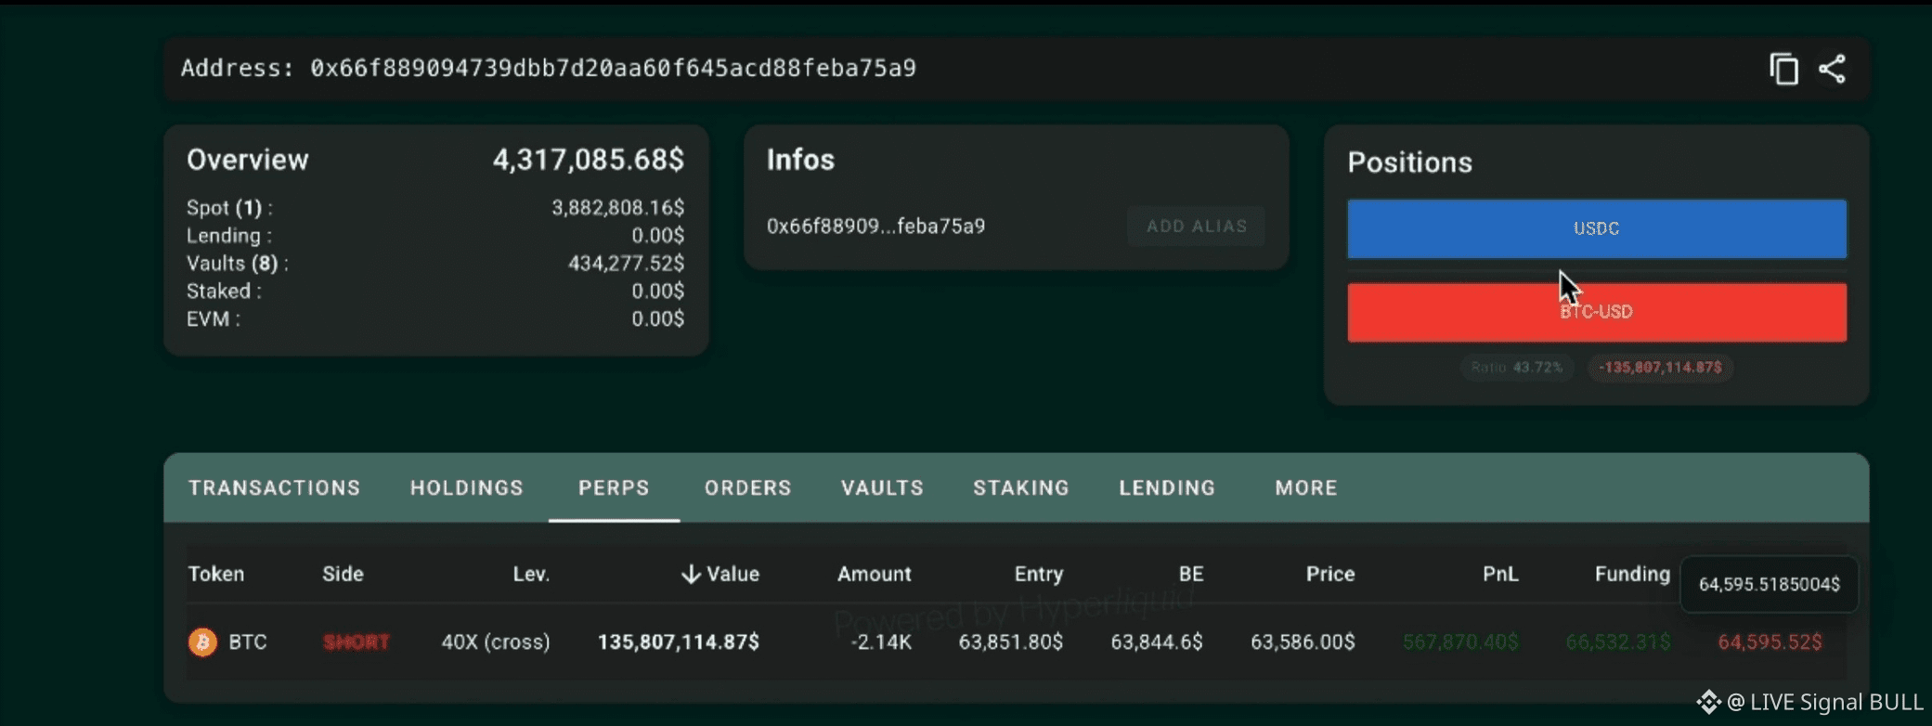Image resolution: width=1932 pixels, height=726 pixels.
Task: Click the Infos card heading
Action: coord(800,160)
